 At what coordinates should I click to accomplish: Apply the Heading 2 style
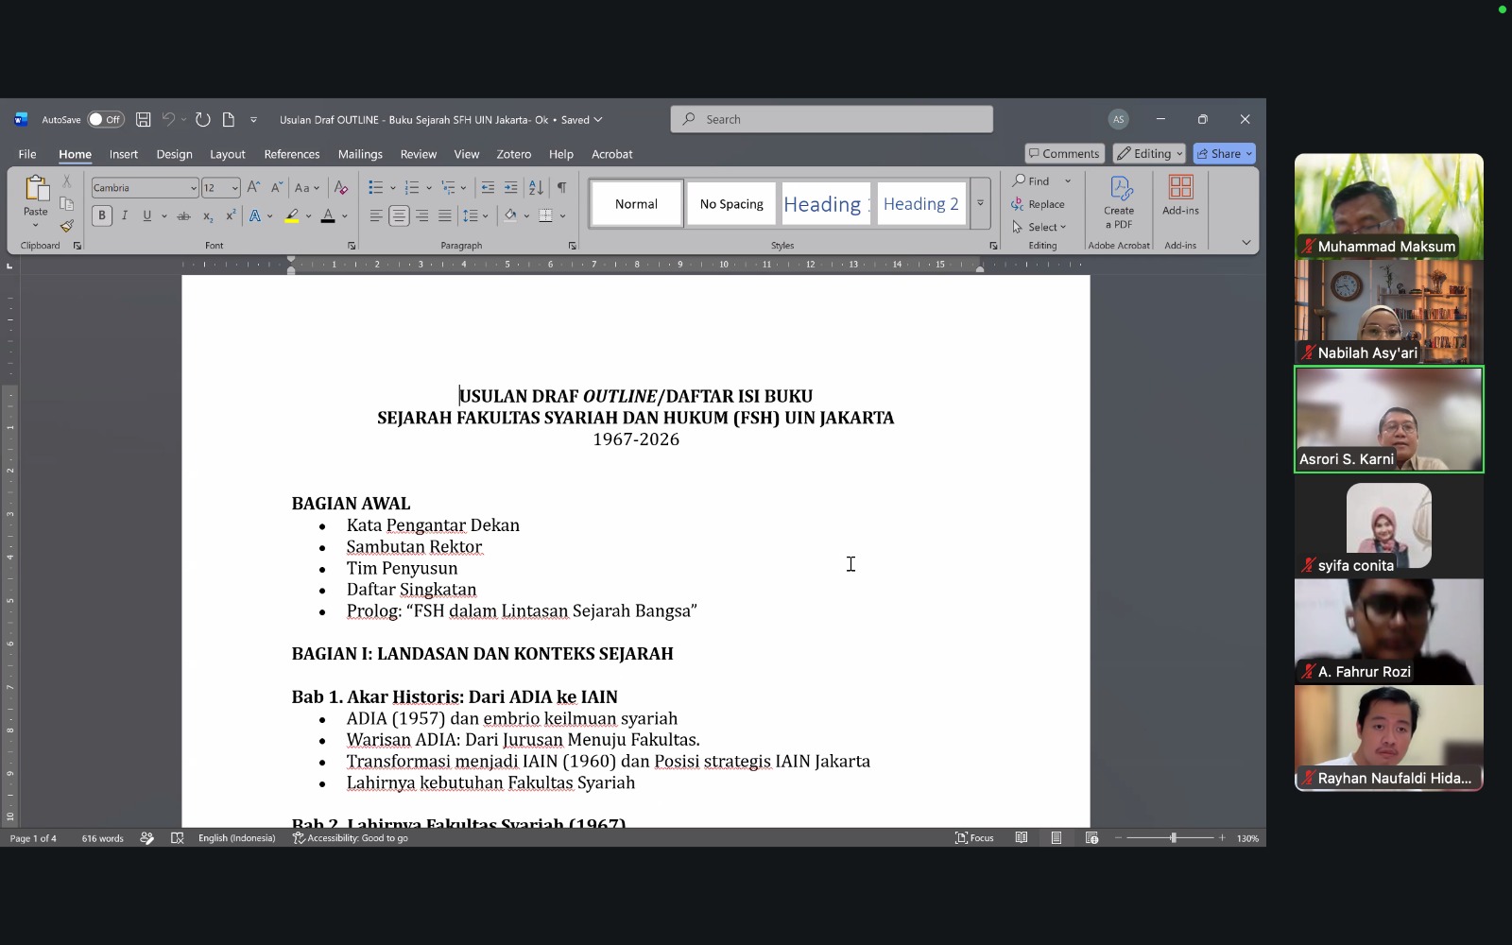[920, 203]
